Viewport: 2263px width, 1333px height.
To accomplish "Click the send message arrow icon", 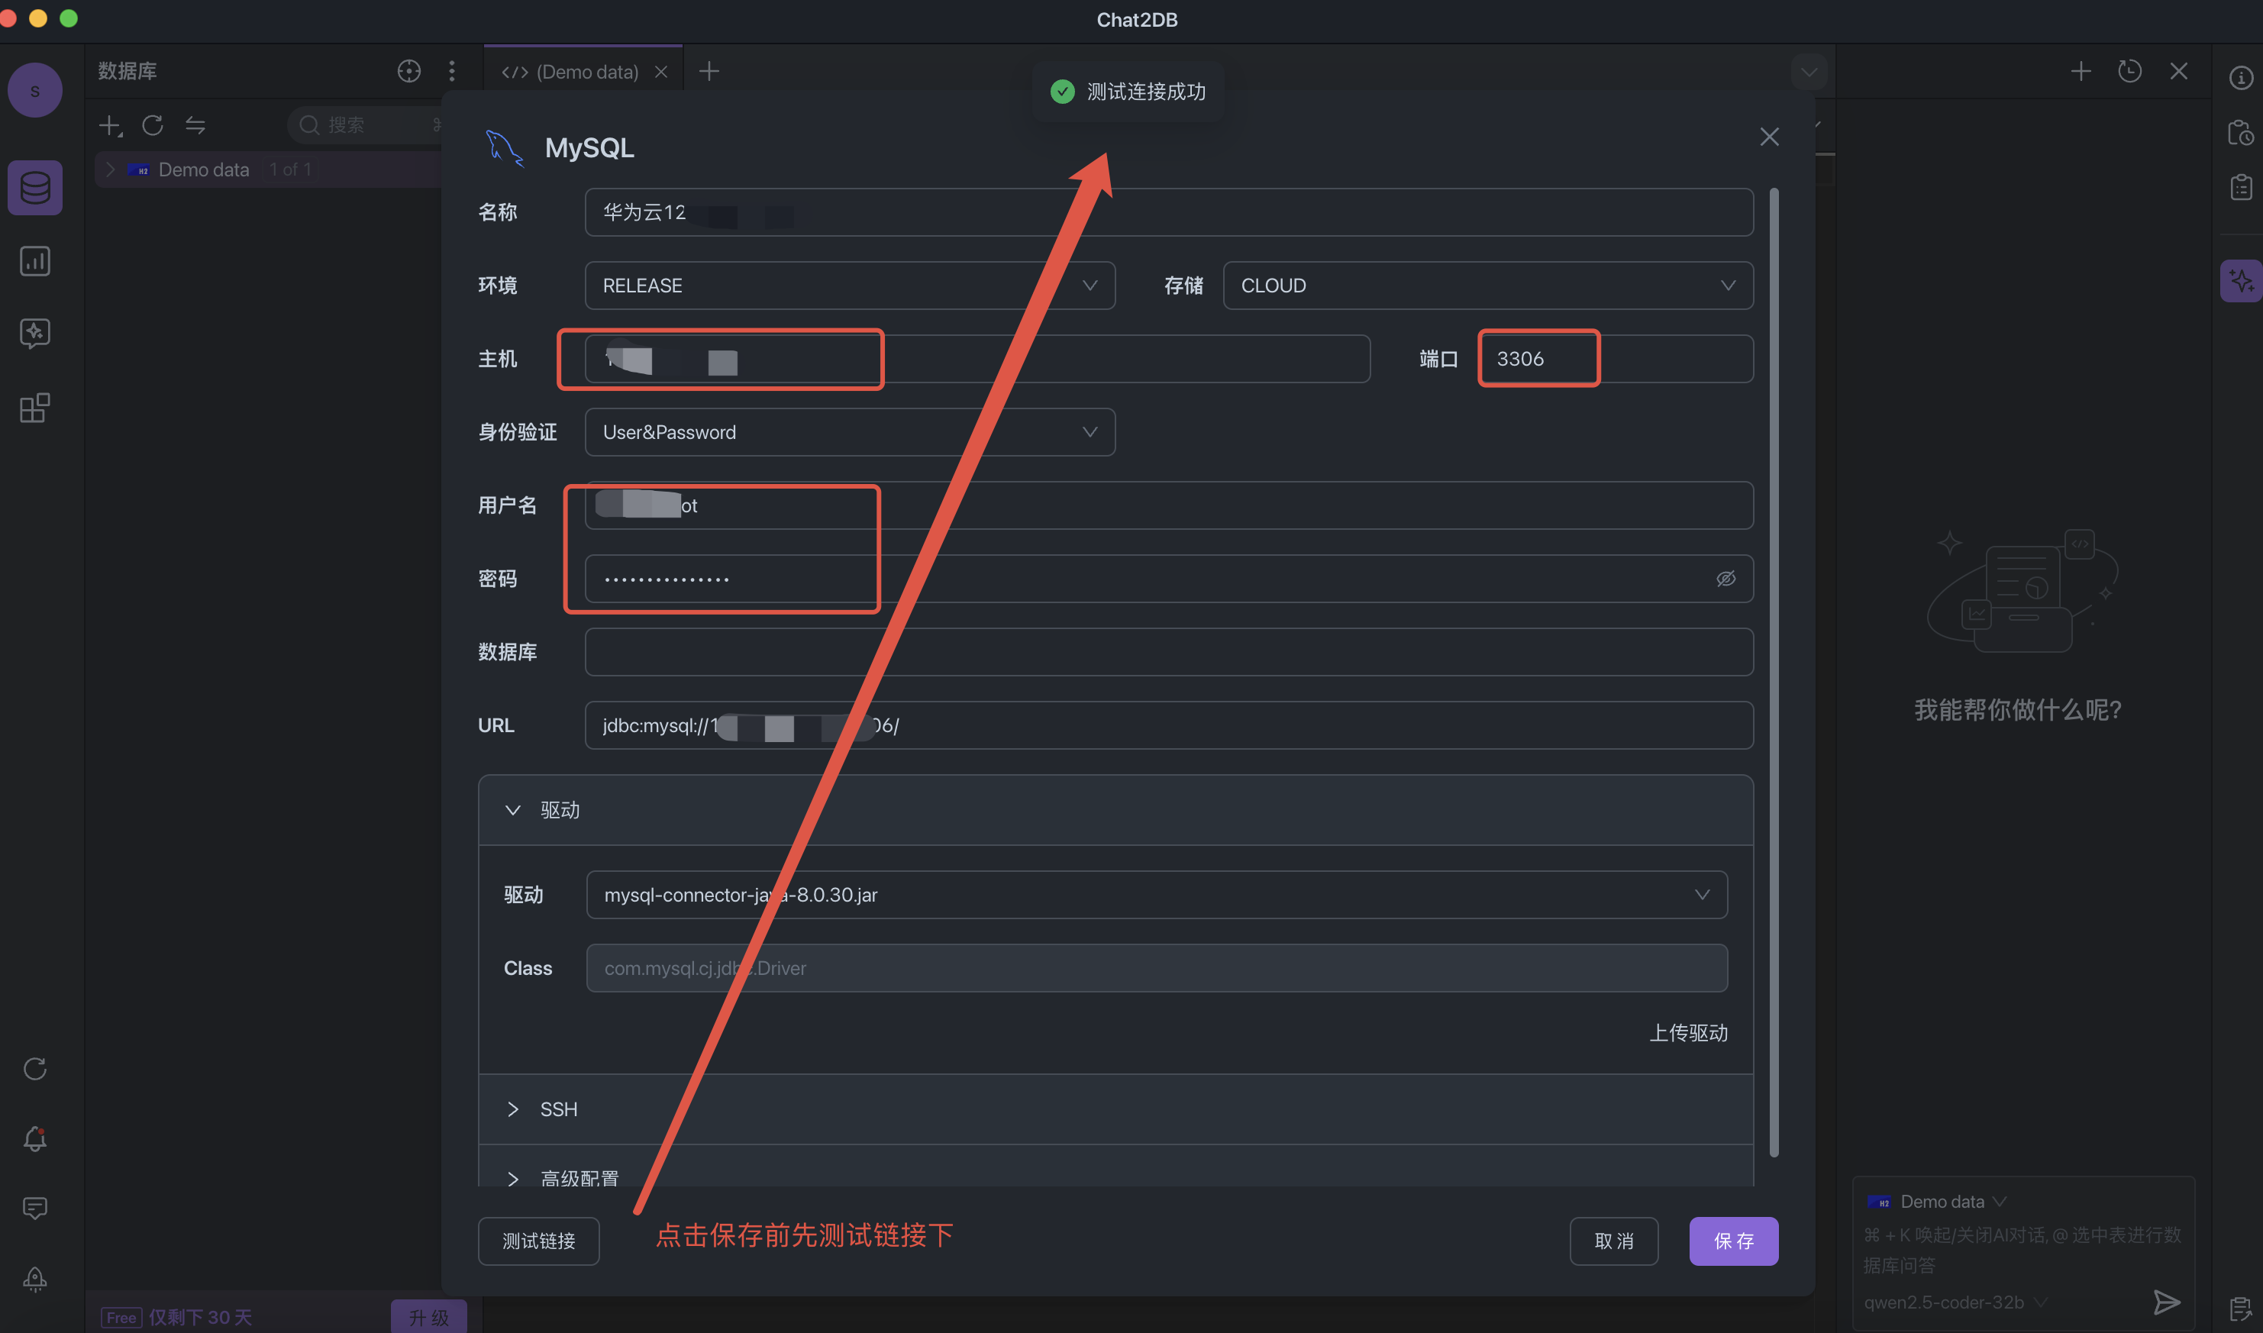I will click(2166, 1302).
